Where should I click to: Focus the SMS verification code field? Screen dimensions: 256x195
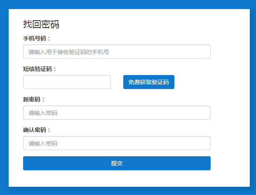click(x=67, y=82)
